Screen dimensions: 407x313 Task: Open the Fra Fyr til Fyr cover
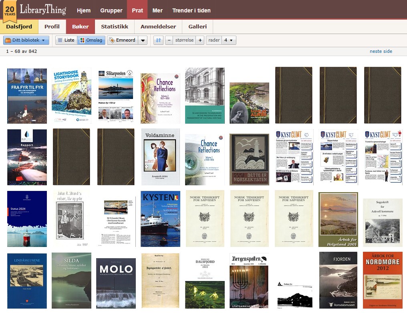click(27, 96)
